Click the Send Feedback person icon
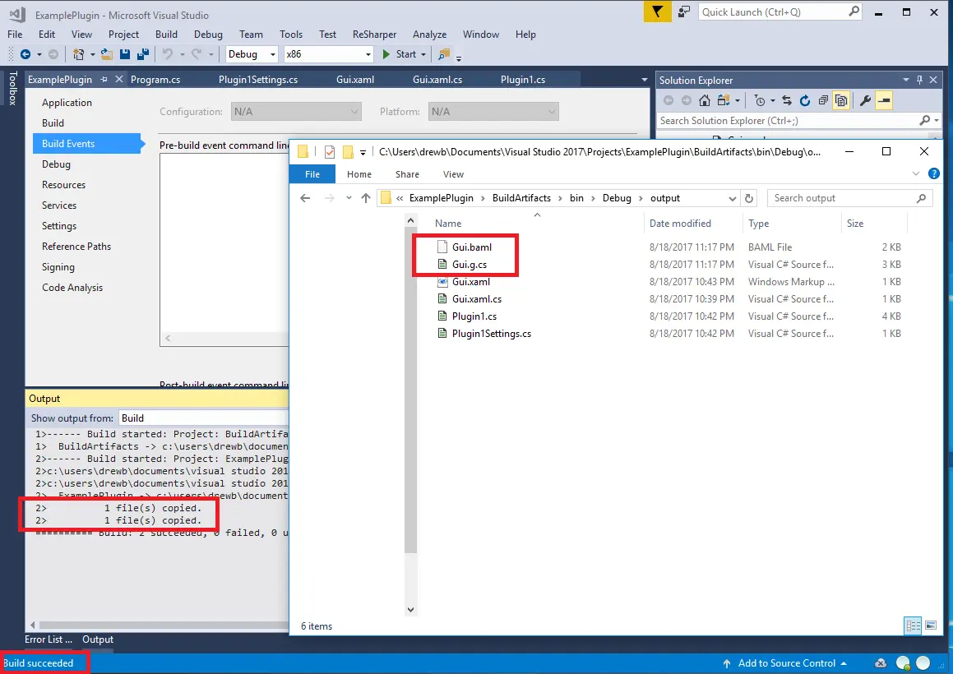The width and height of the screenshot is (953, 674). [684, 12]
